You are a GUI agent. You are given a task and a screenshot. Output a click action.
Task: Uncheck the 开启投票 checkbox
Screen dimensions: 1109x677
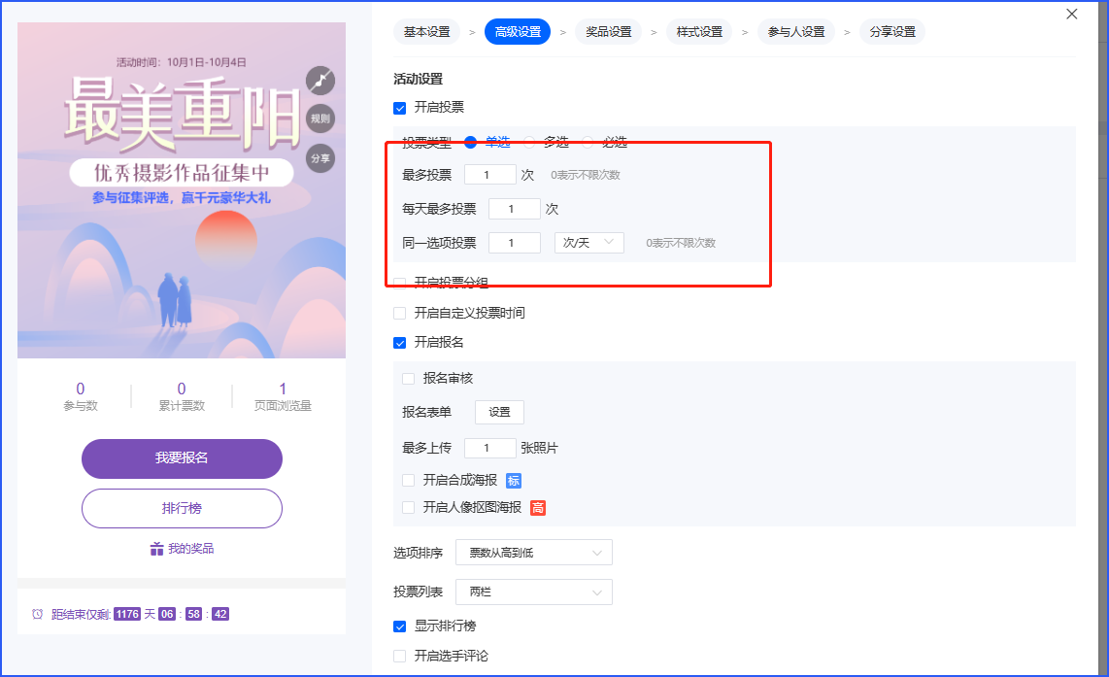click(399, 108)
